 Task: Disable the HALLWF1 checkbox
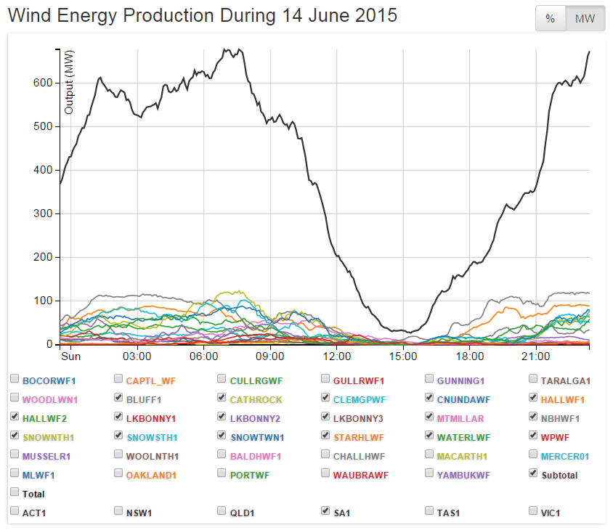click(534, 398)
